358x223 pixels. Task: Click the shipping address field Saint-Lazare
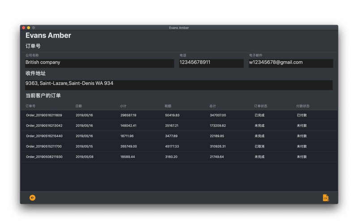pyautogui.click(x=179, y=84)
